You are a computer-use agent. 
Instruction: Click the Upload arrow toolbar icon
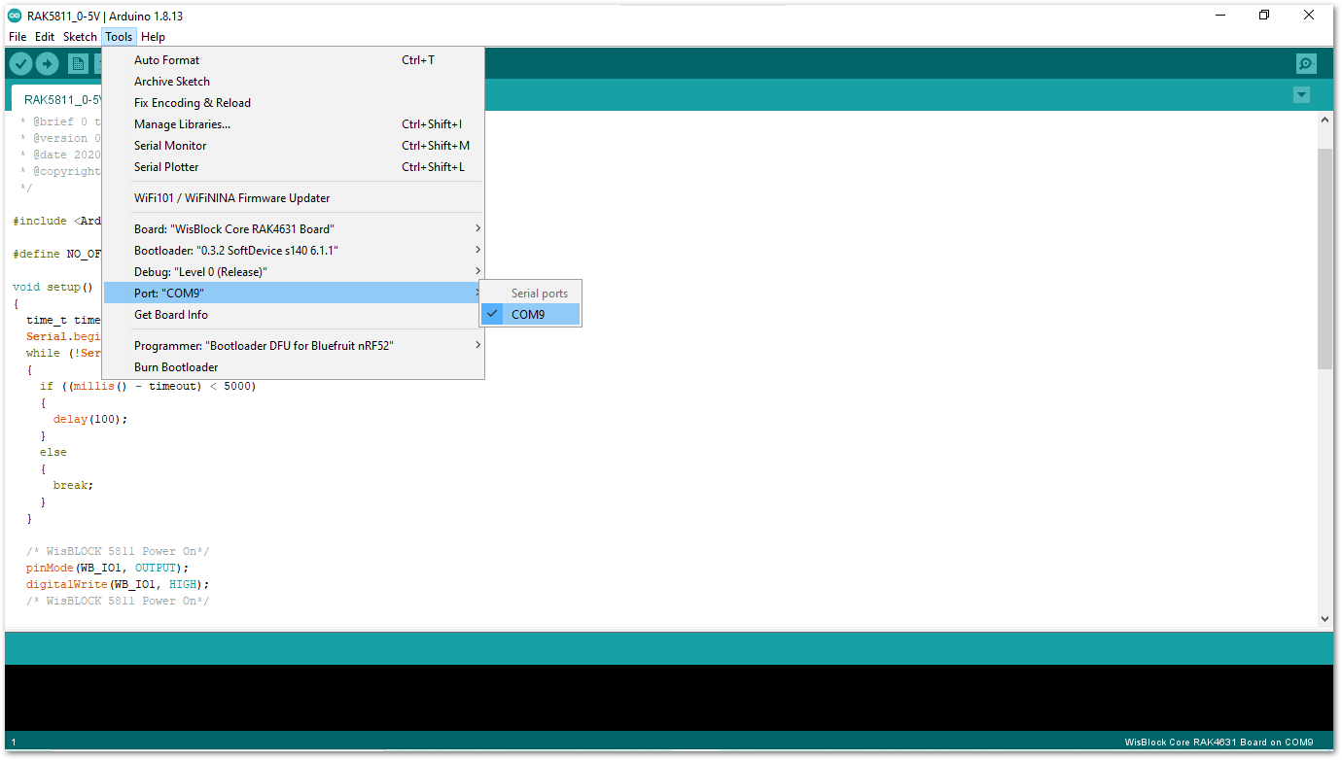point(47,64)
